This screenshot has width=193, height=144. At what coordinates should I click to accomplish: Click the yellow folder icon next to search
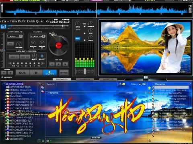(123, 84)
